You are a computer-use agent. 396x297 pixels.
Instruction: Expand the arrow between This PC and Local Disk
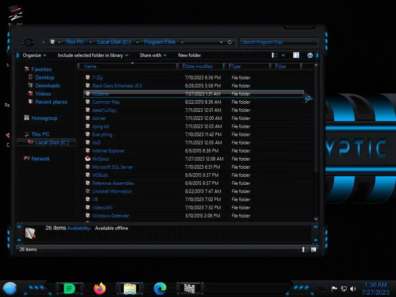click(x=90, y=42)
